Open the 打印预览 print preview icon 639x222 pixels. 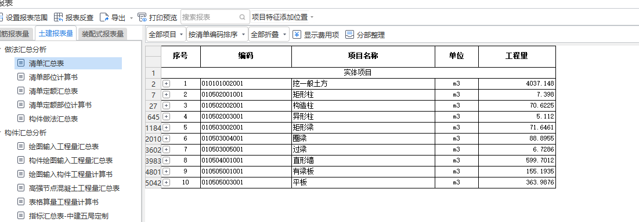point(142,17)
